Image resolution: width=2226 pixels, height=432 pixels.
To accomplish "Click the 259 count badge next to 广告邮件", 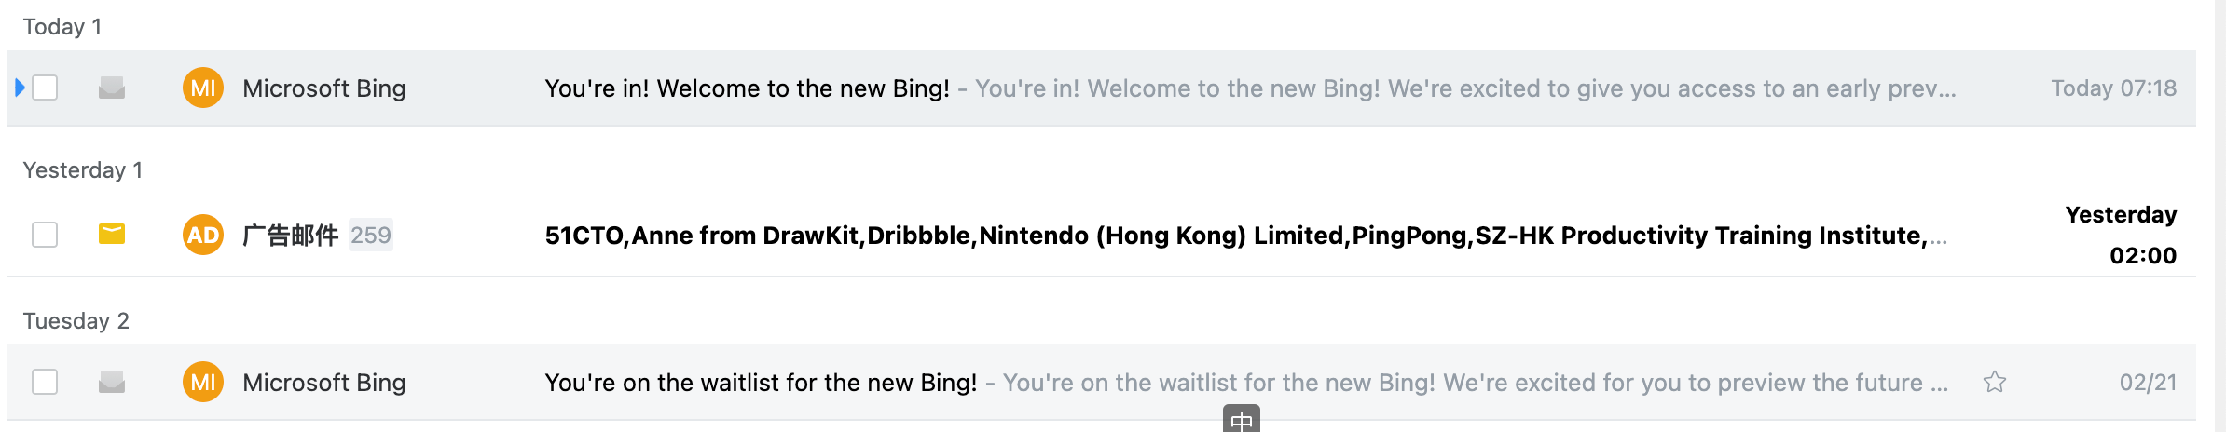I will tap(371, 235).
